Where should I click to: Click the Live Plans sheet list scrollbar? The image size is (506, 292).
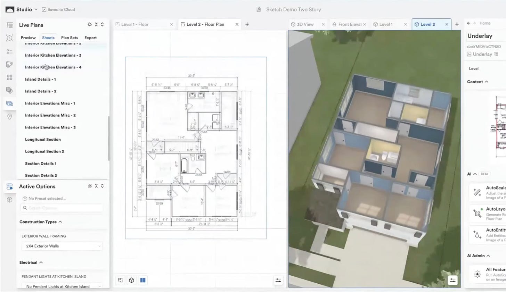(108, 138)
